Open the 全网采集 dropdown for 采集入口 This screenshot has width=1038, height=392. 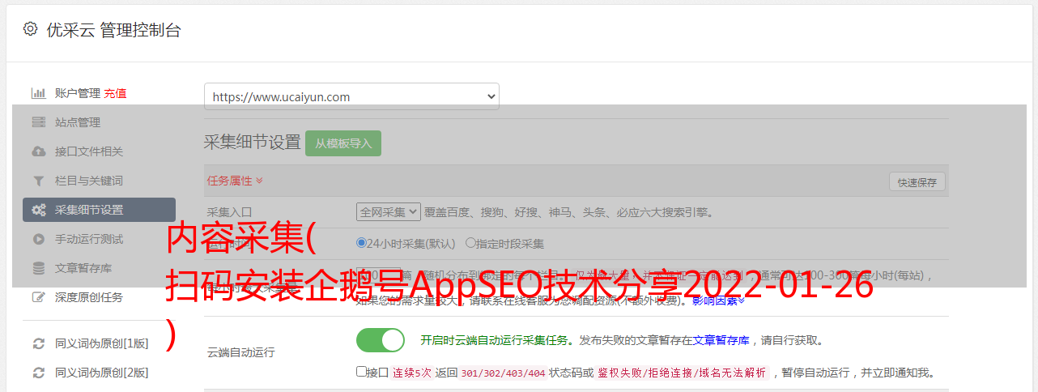(389, 212)
